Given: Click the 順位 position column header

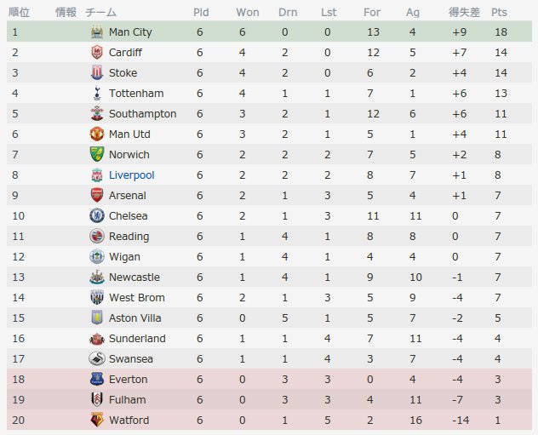Looking at the screenshot, I should tap(20, 13).
